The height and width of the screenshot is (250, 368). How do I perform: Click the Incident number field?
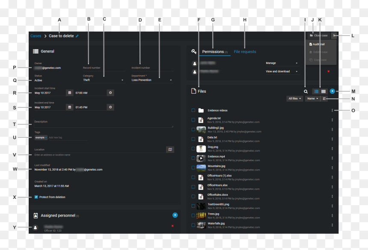153,68
